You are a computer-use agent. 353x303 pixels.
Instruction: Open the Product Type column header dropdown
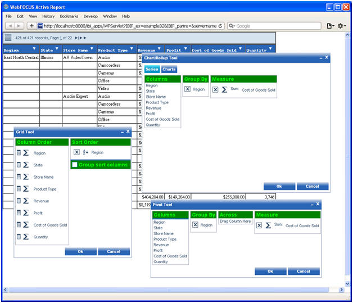[132, 48]
